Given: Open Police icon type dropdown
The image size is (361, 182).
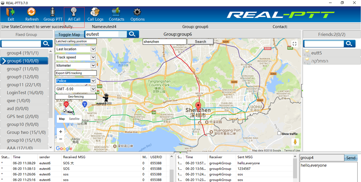Looking at the screenshot, I should [x=93, y=81].
